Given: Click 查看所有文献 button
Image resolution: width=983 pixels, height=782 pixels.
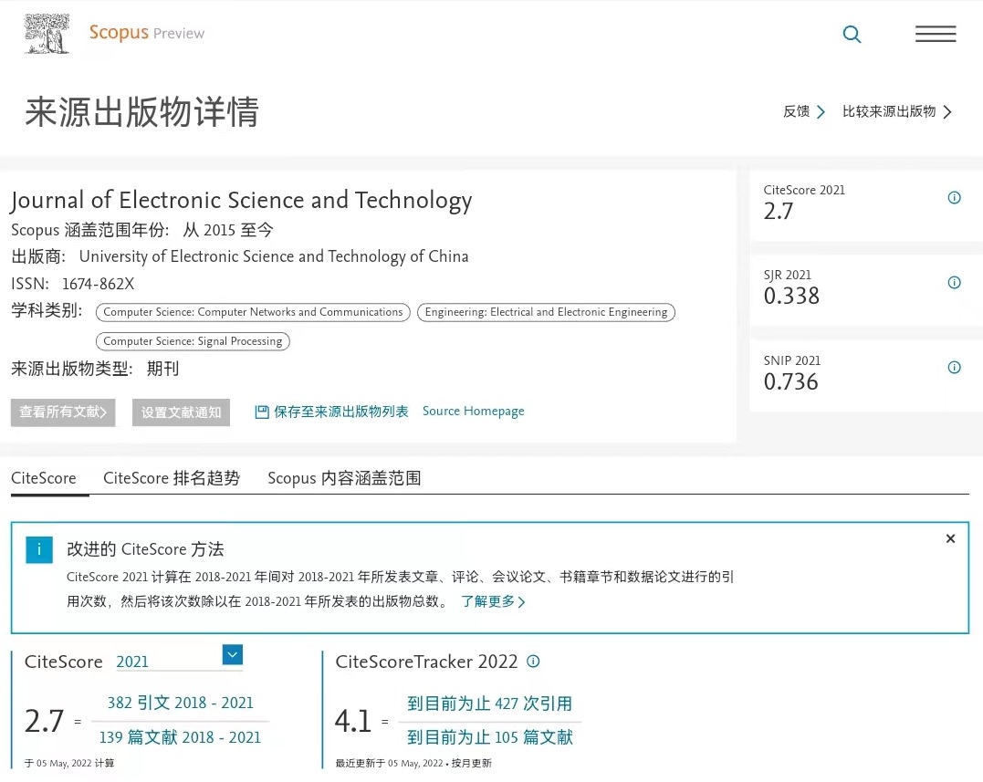Looking at the screenshot, I should pyautogui.click(x=63, y=412).
